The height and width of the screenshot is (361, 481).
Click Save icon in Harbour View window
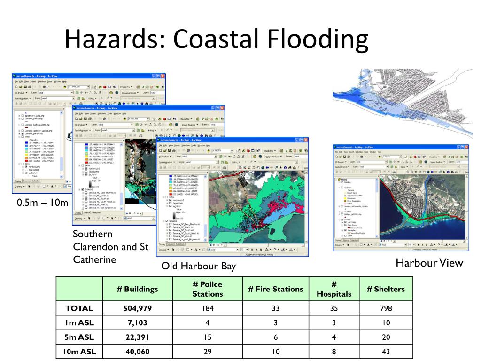pyautogui.click(x=344, y=157)
